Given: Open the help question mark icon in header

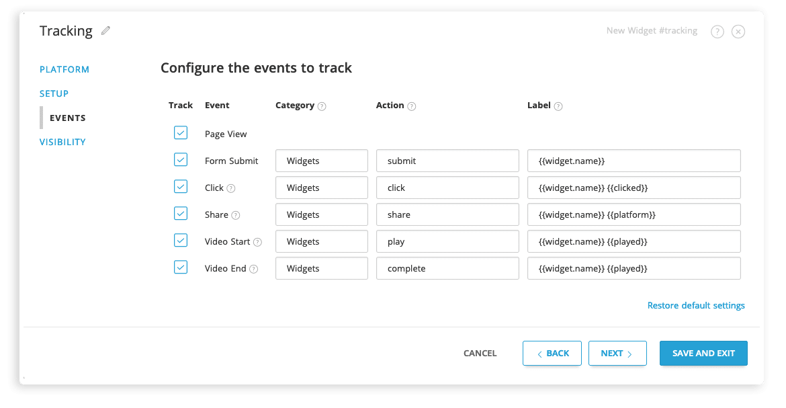Looking at the screenshot, I should (717, 32).
